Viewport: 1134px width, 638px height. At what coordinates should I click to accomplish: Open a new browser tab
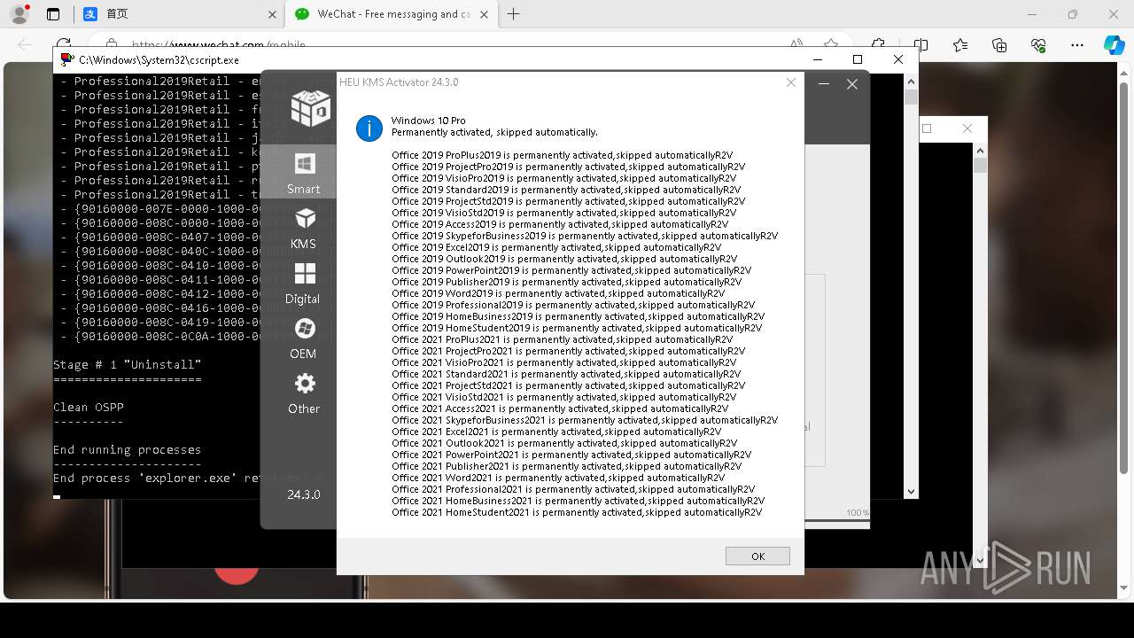tap(513, 14)
